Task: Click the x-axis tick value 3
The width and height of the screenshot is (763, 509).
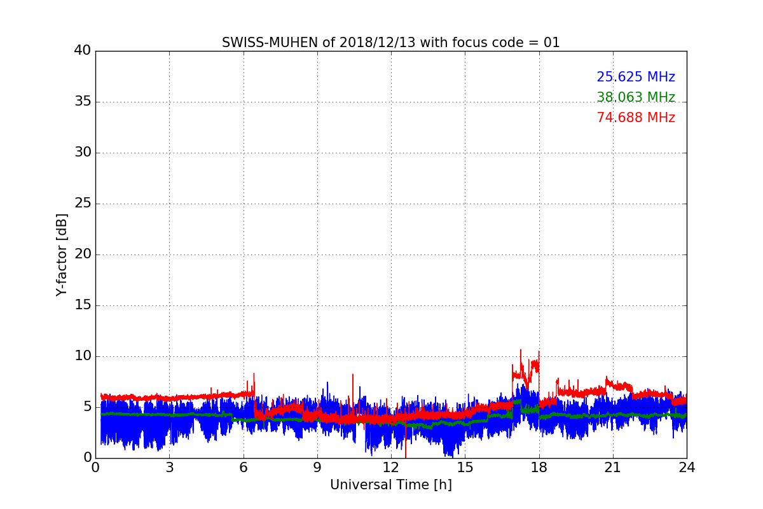Action: (x=169, y=468)
